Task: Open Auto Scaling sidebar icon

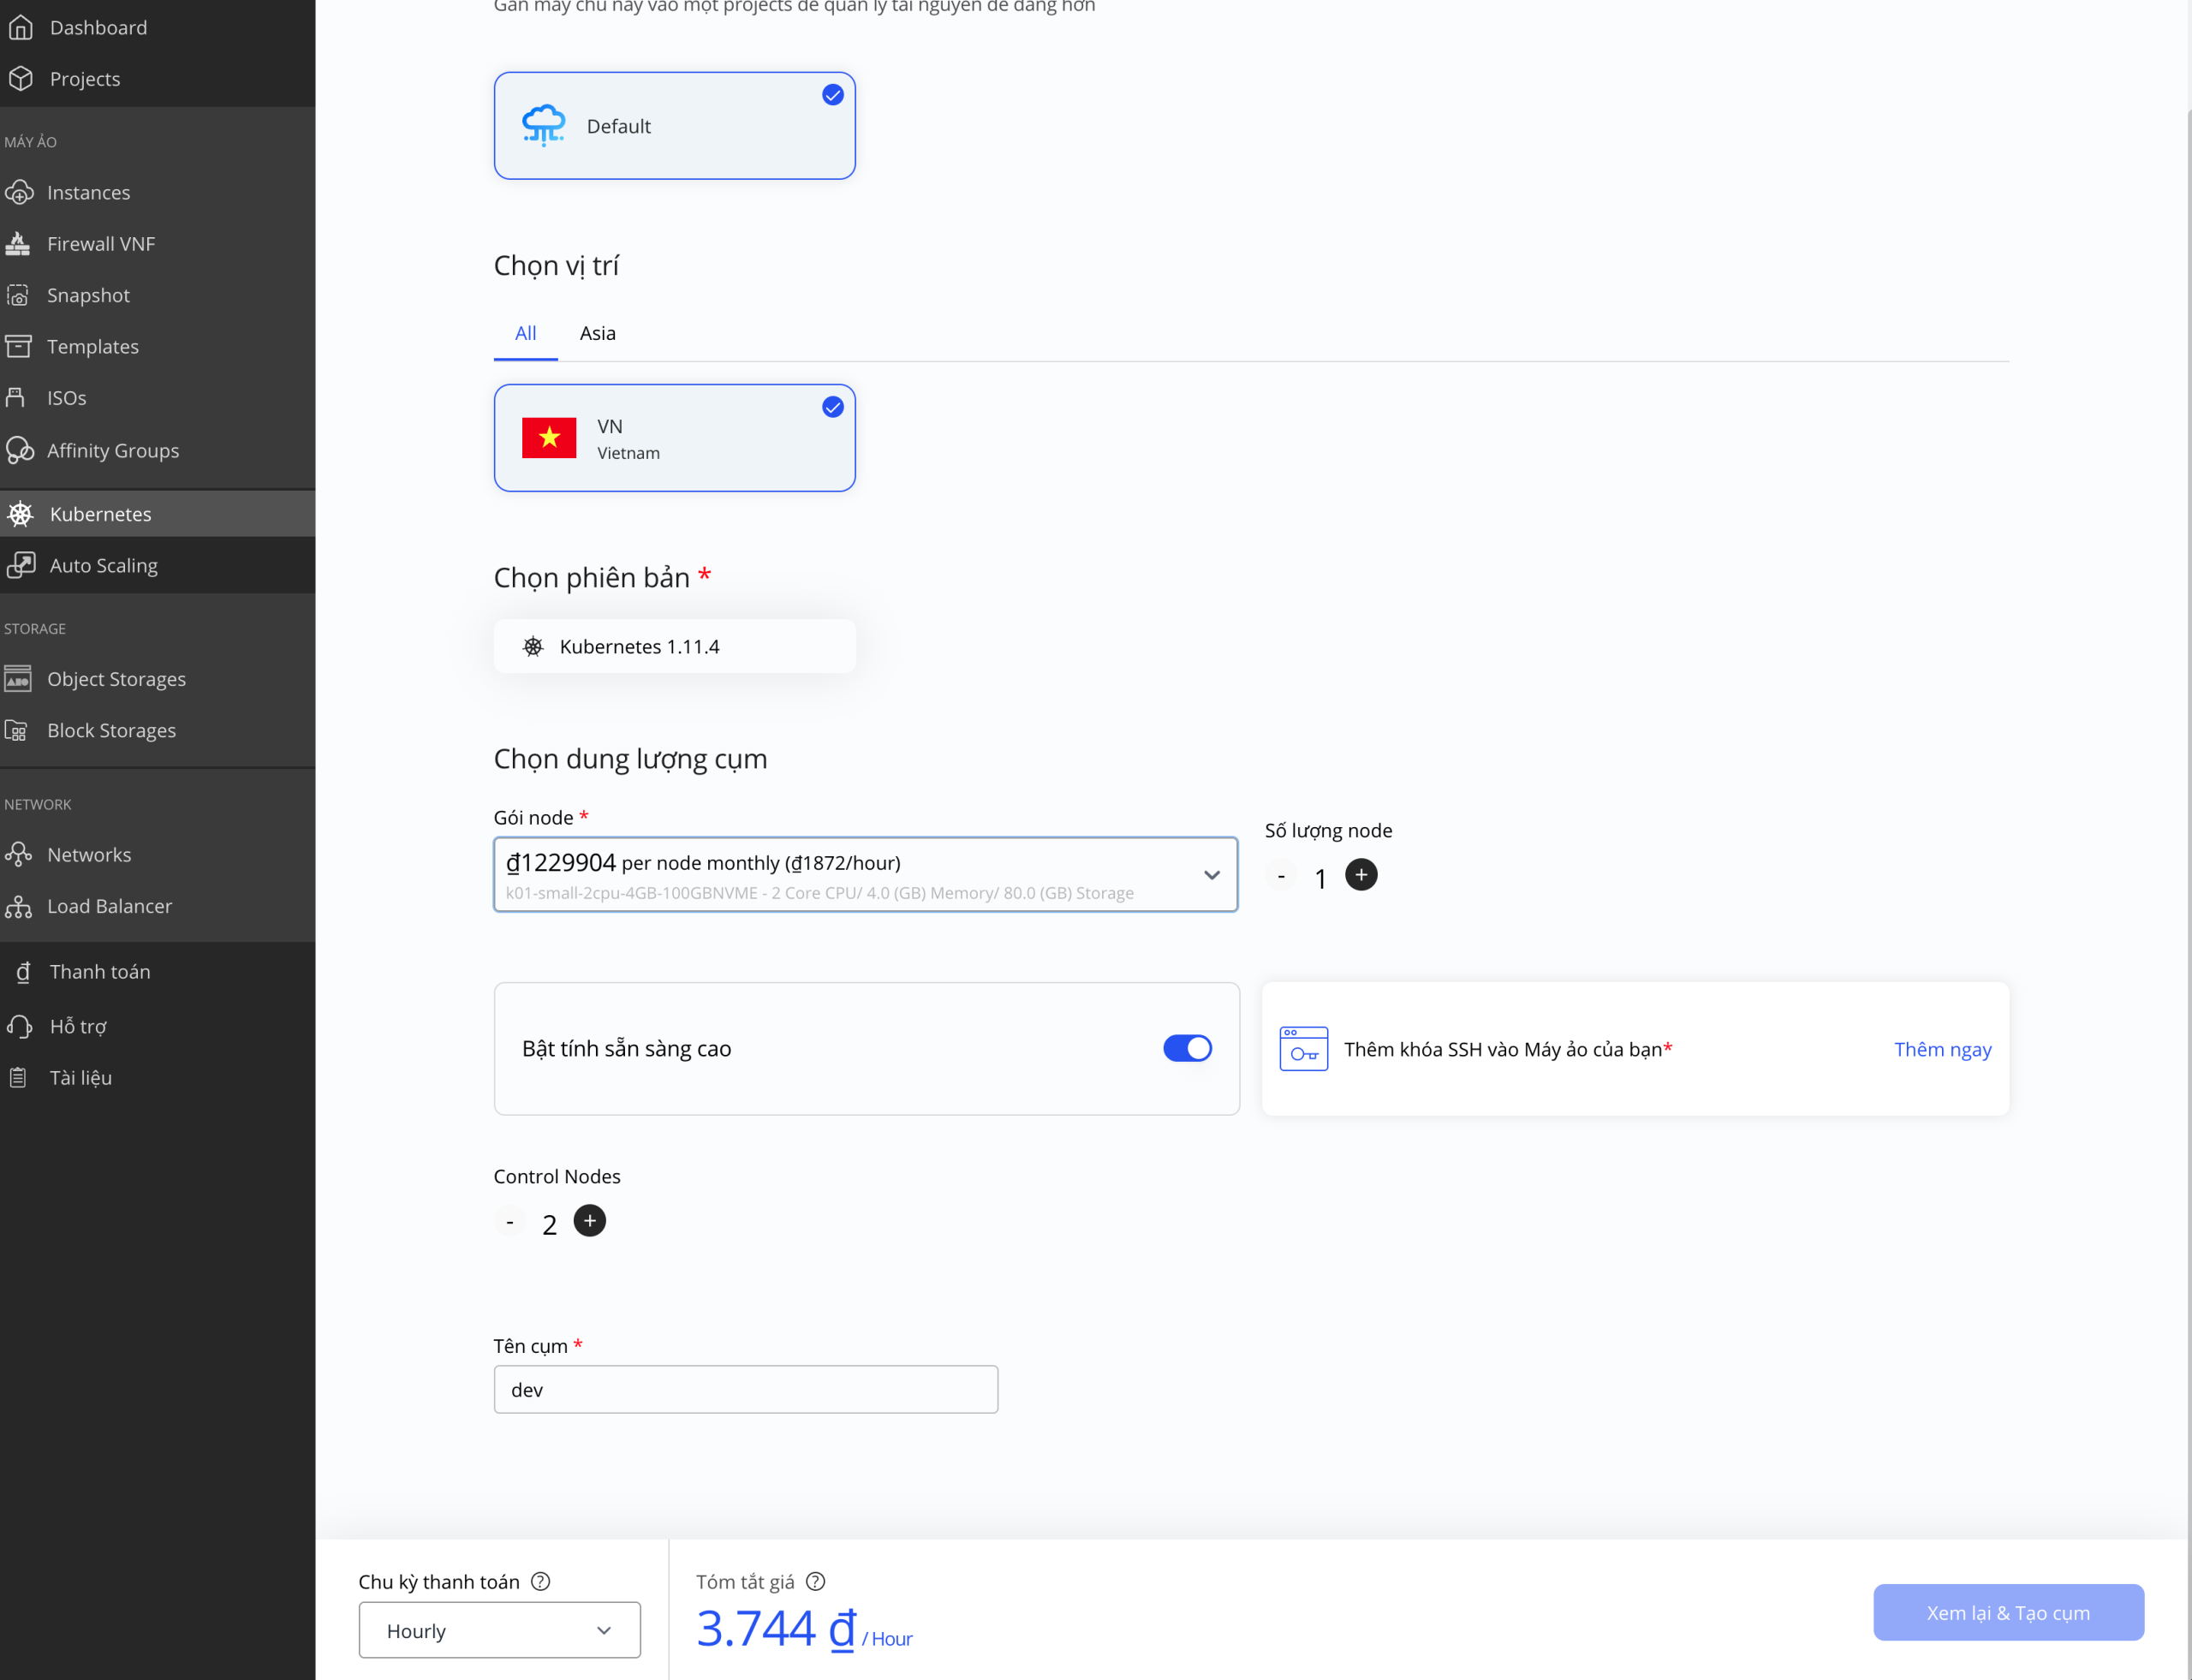Action: [21, 565]
